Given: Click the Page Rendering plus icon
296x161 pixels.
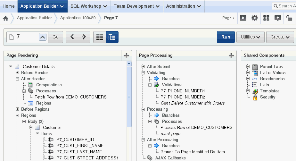Looking at the screenshot, I should pyautogui.click(x=126, y=55).
